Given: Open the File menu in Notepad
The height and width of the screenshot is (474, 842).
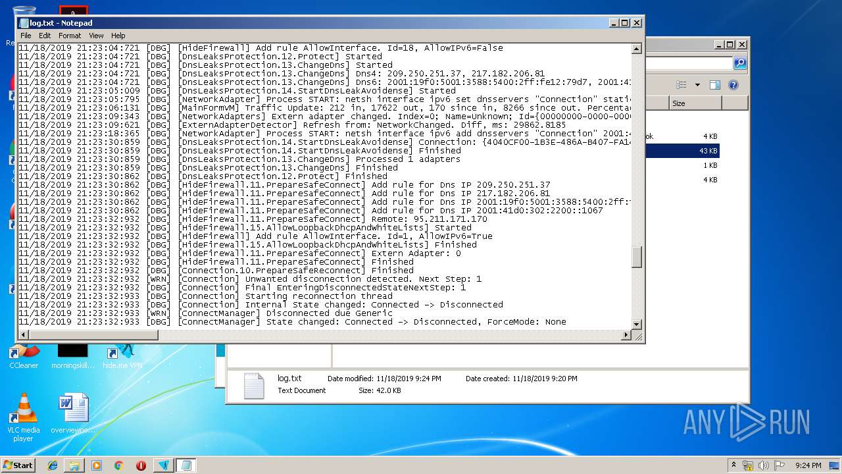Looking at the screenshot, I should pyautogui.click(x=26, y=36).
